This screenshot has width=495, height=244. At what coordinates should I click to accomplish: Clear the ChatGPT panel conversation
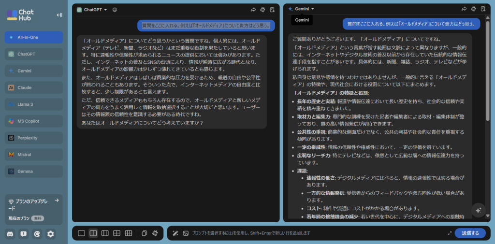pos(262,10)
